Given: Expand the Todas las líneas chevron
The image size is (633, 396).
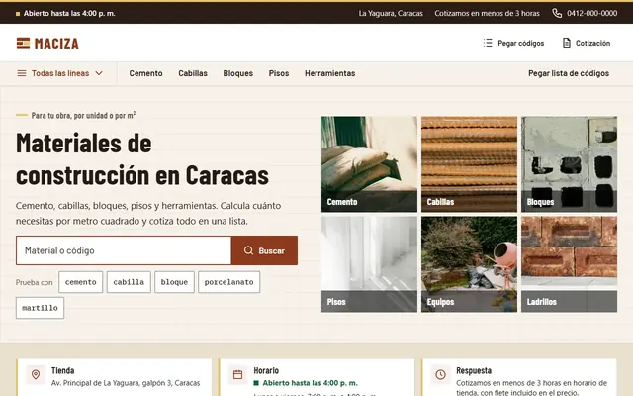Looking at the screenshot, I should coord(99,73).
